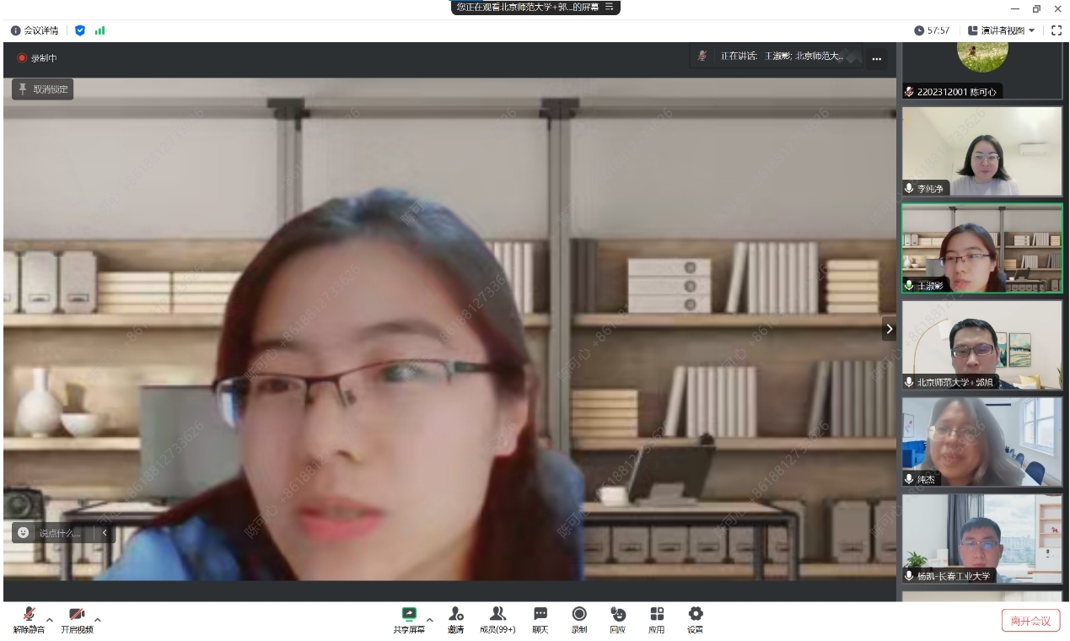Open the Apps (应用) icon

(657, 615)
